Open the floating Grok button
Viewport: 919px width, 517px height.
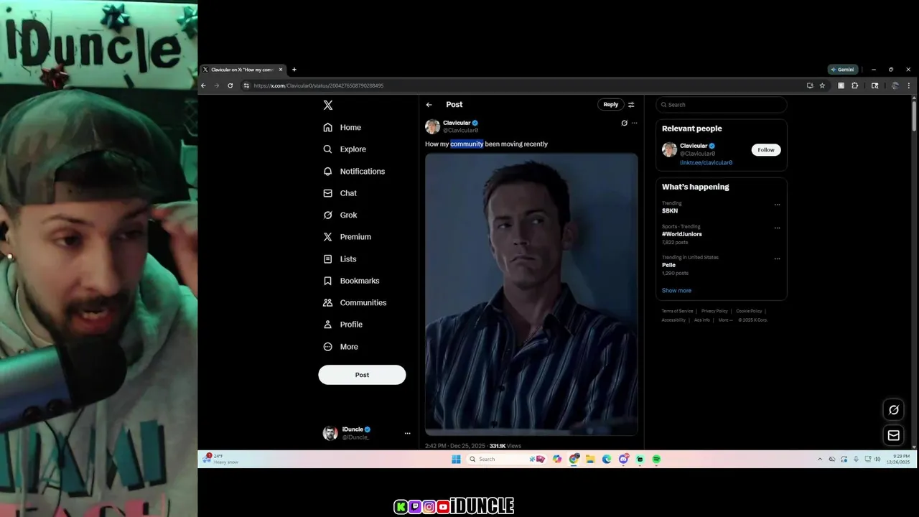coord(894,410)
